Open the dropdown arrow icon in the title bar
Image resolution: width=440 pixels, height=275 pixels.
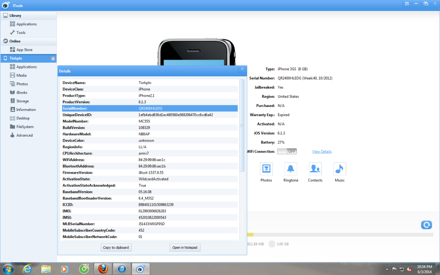click(x=406, y=3)
